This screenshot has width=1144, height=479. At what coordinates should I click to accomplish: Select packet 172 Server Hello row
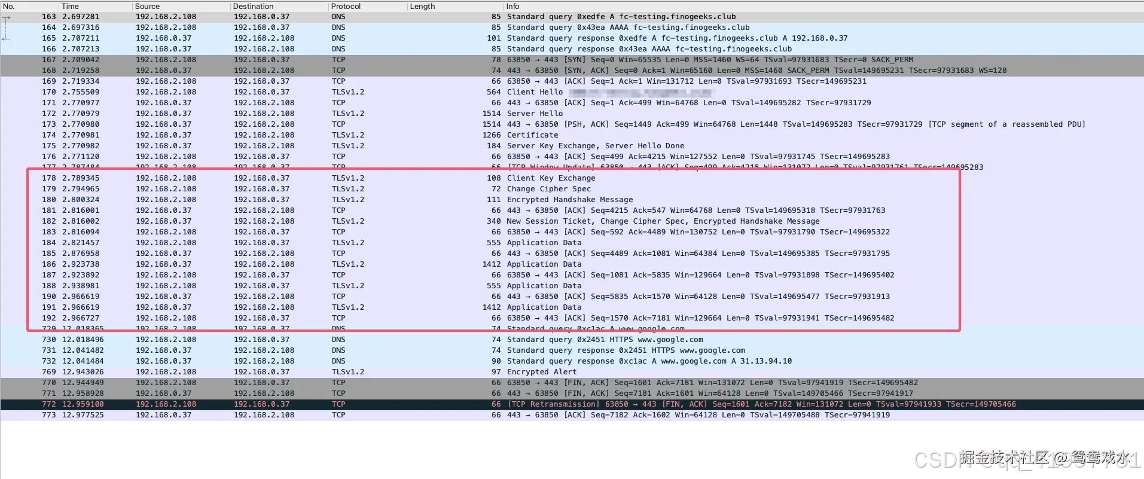click(x=572, y=114)
